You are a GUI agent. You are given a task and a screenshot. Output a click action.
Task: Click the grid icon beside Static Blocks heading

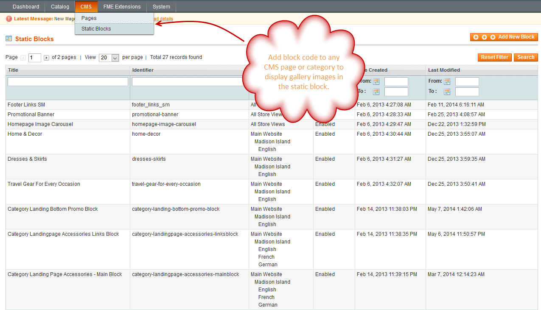[8, 39]
